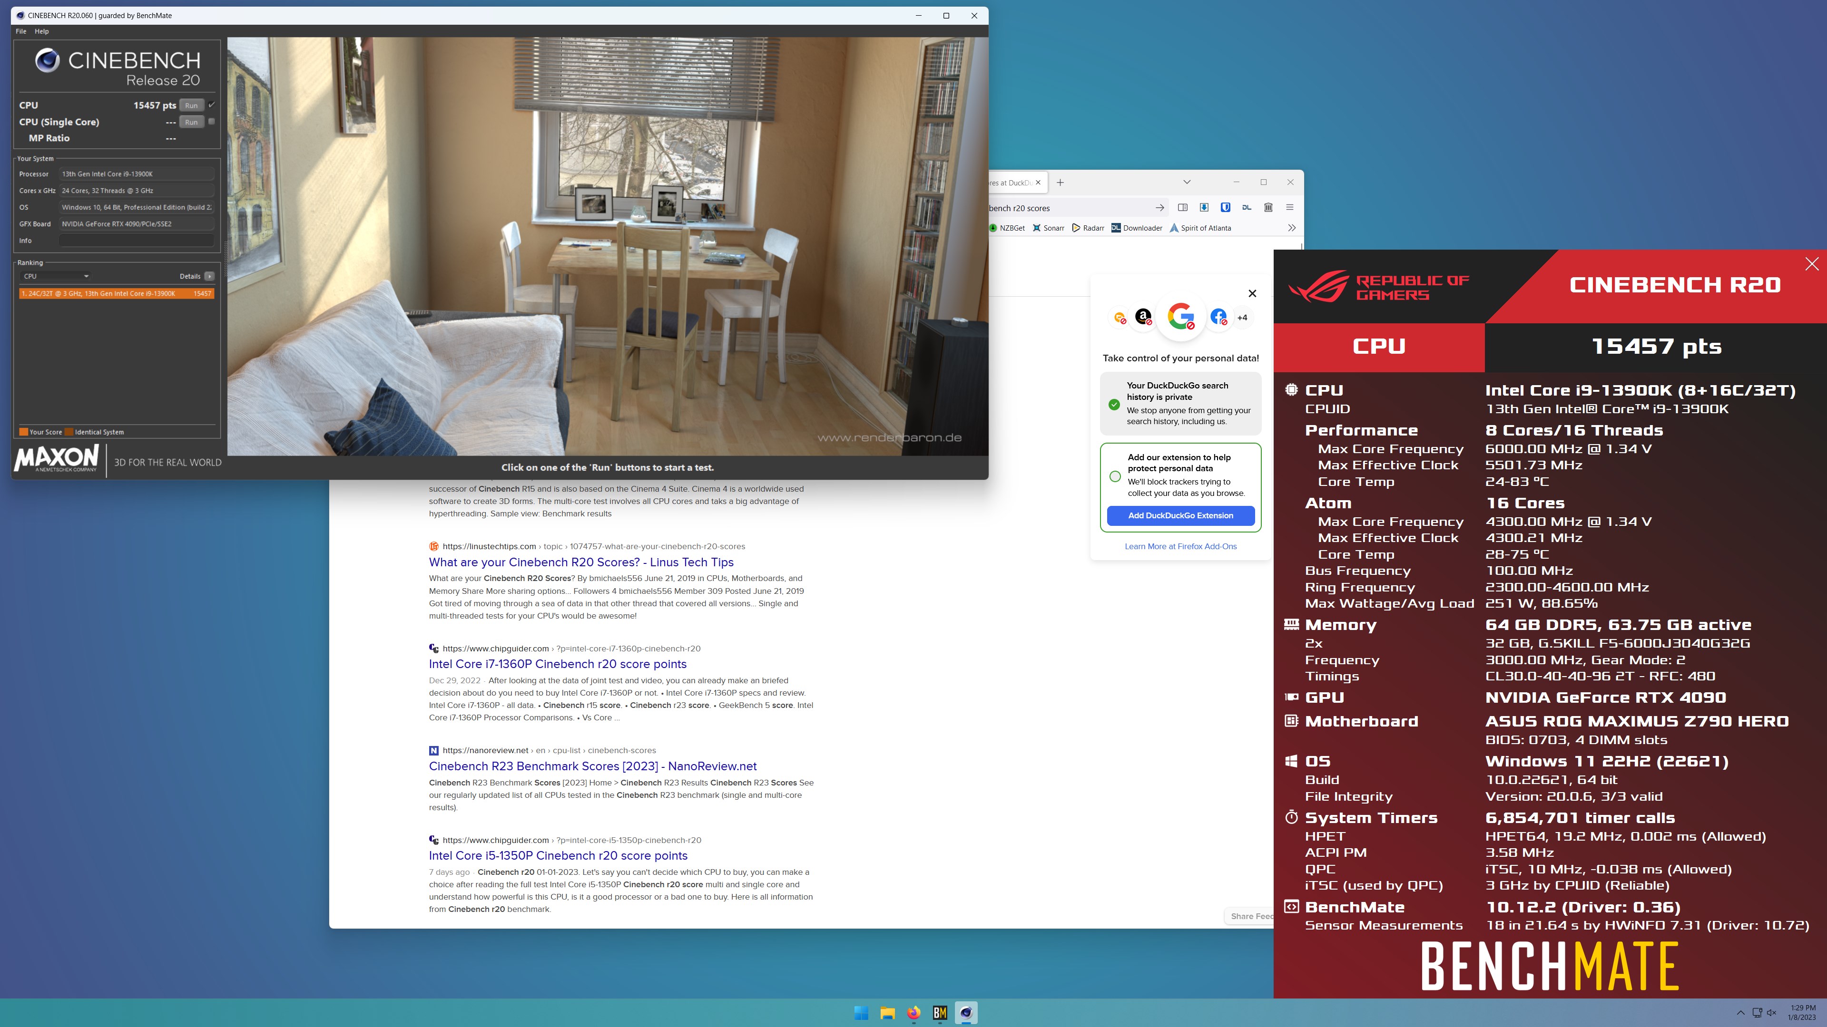1827x1027 pixels.
Task: Run the CPU (Single Core) test
Action: (191, 122)
